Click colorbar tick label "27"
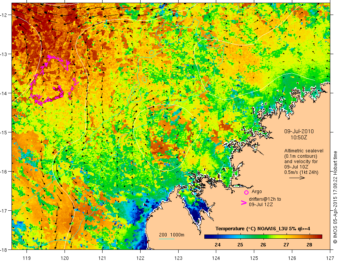Viewport: 338px width, 261px height. 286,244
